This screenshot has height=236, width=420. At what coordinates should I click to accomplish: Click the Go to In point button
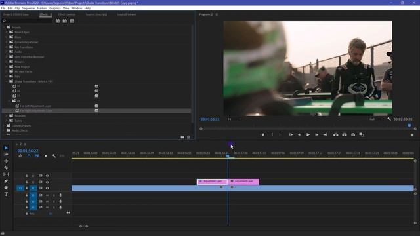coord(291,135)
